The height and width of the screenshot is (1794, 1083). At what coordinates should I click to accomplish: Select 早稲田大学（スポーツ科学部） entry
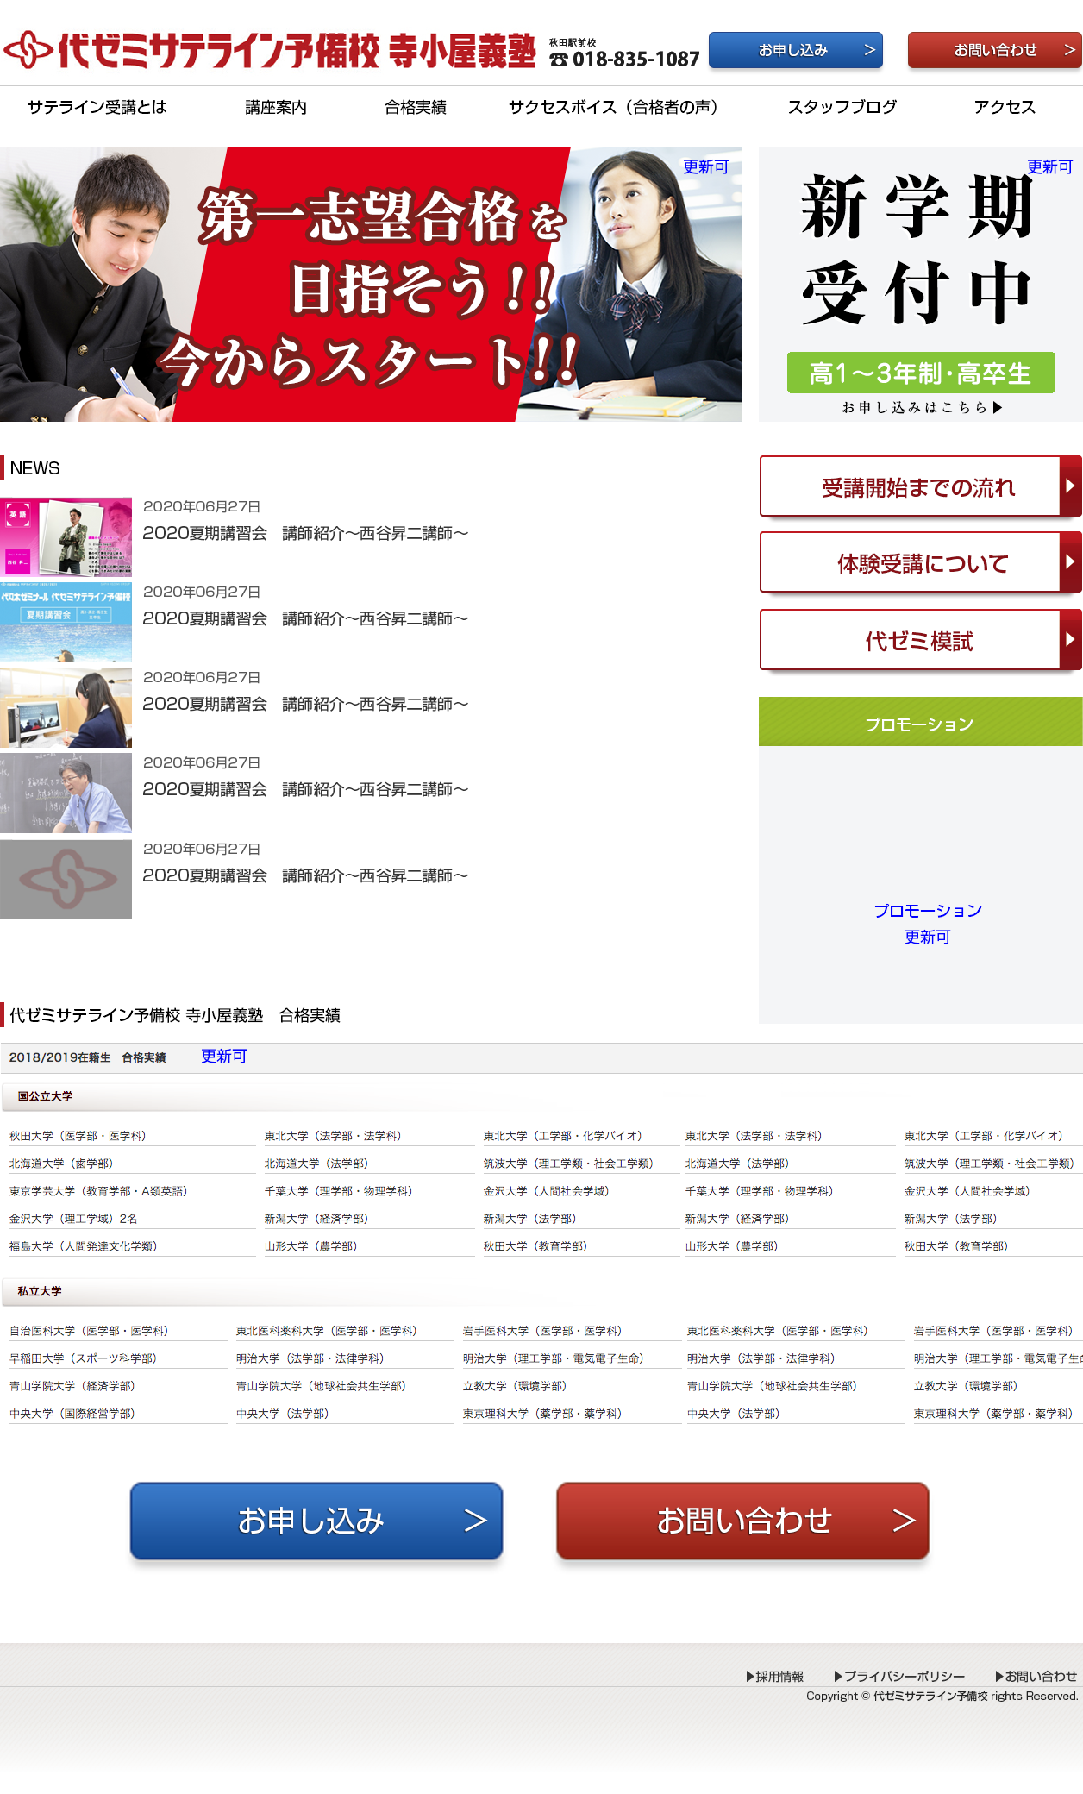[x=83, y=1358]
